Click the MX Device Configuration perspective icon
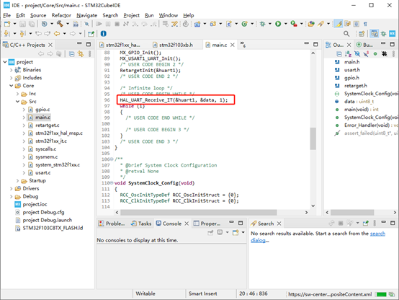The height and width of the screenshot is (300, 399). [x=392, y=34]
